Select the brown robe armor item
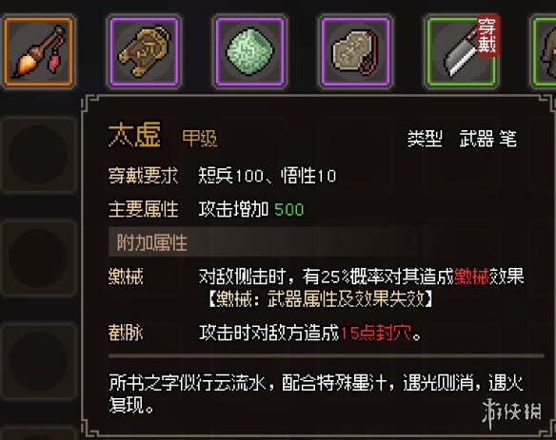The width and height of the screenshot is (556, 440). click(x=144, y=51)
